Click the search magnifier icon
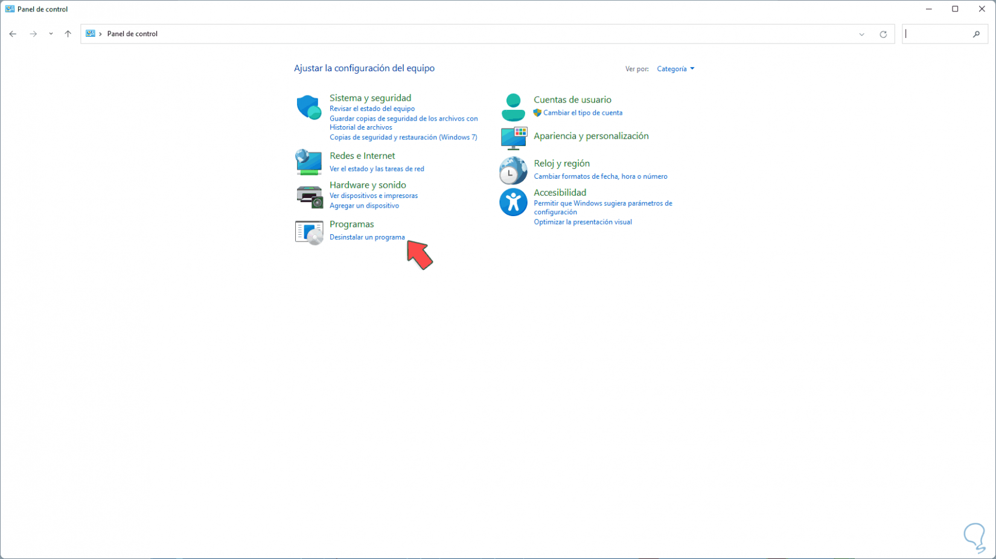 click(976, 34)
